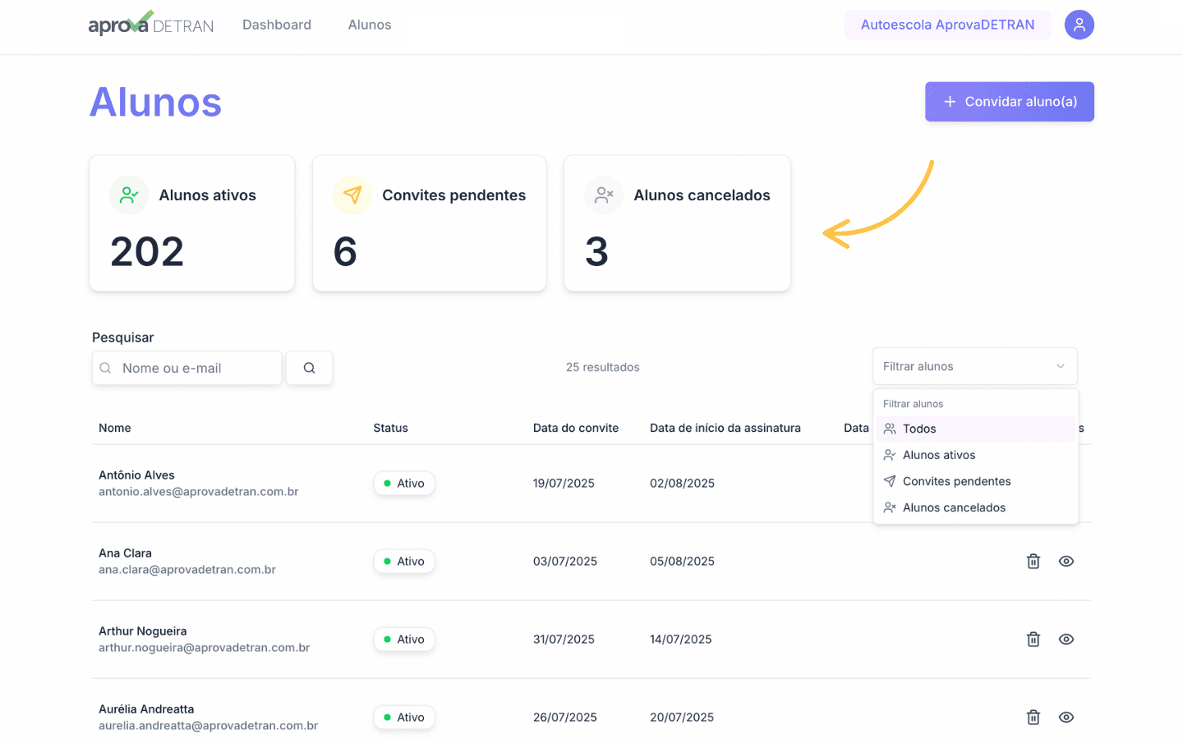View Ana Clara's details with eye icon
The height and width of the screenshot is (739, 1183).
click(x=1066, y=562)
